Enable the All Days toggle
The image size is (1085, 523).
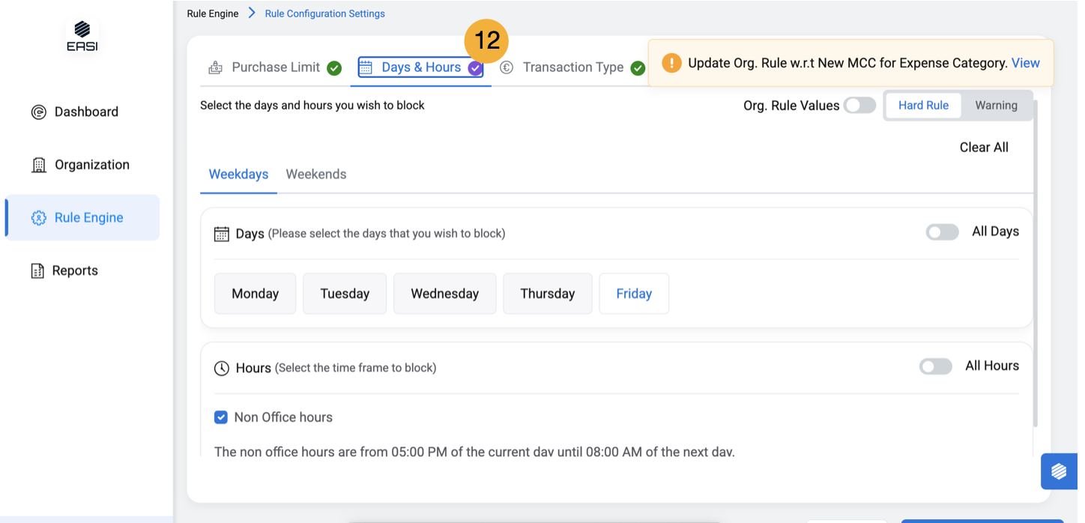click(x=942, y=232)
